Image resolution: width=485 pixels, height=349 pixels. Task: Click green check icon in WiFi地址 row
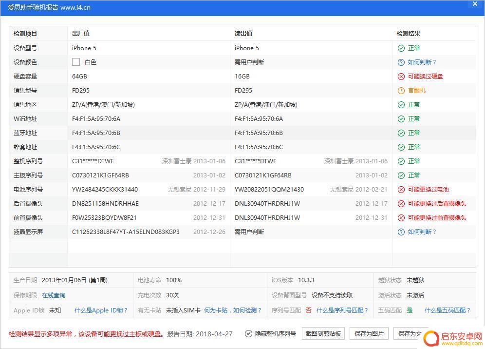[401, 119]
